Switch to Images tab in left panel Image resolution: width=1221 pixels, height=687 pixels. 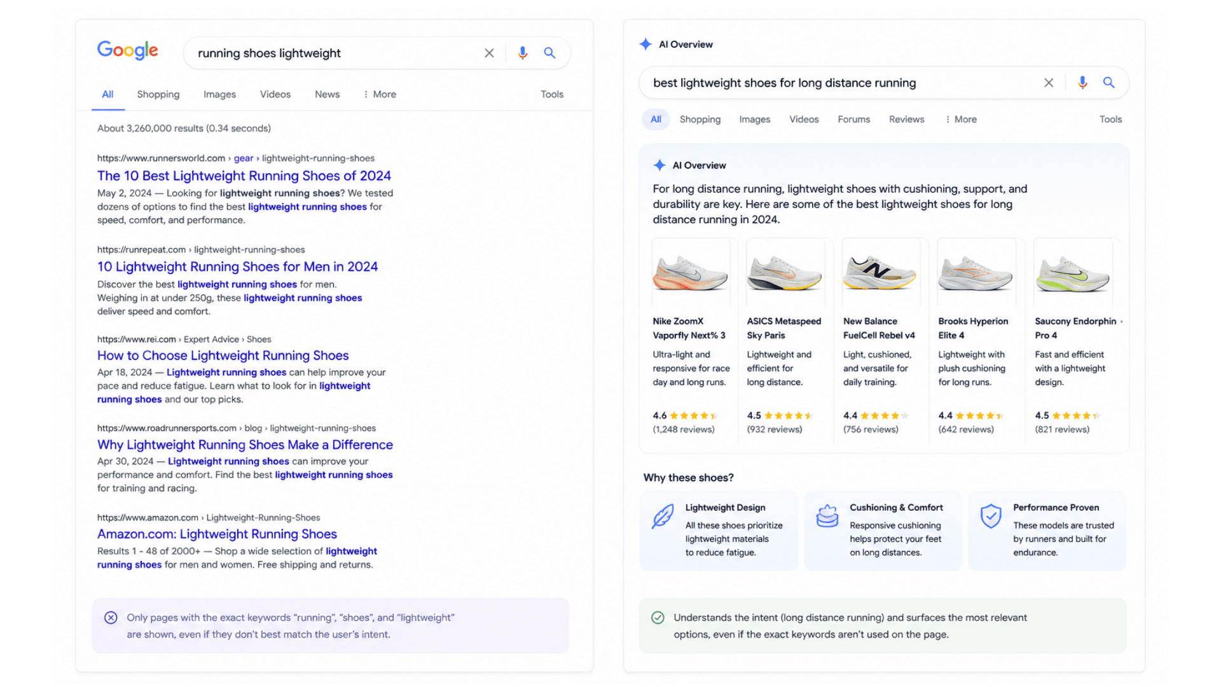pyautogui.click(x=219, y=94)
